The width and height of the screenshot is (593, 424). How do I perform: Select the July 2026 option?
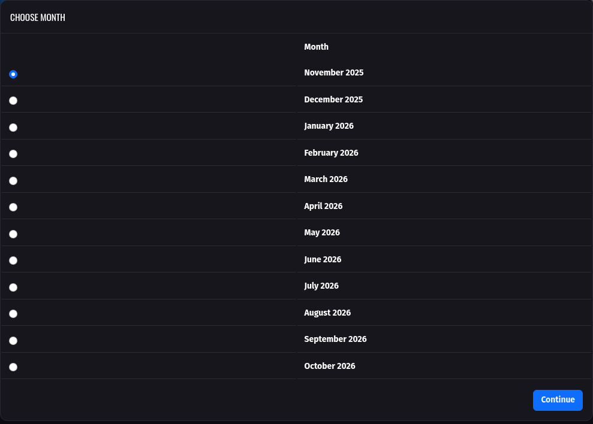tap(13, 287)
